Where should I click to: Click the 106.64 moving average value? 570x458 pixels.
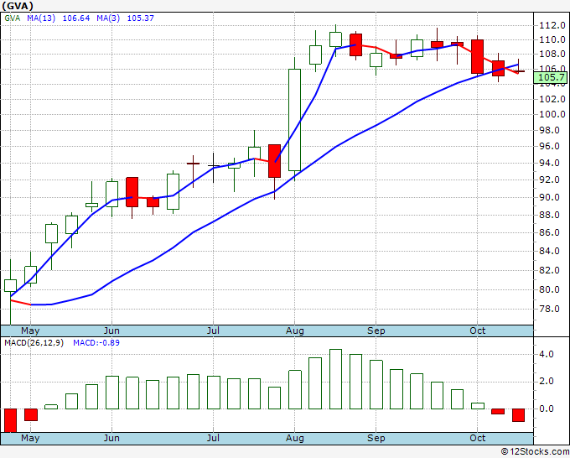tap(76, 18)
